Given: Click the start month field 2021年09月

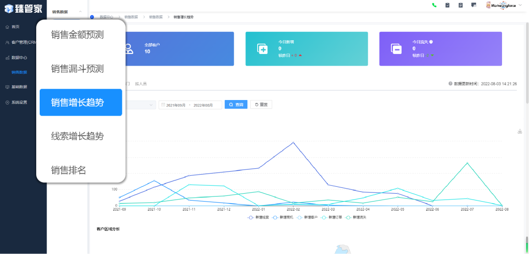Looking at the screenshot, I should coord(176,105).
